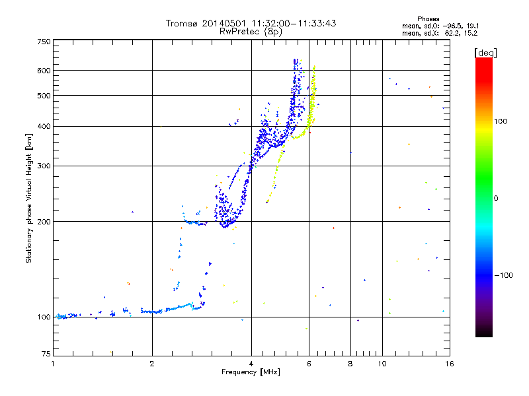529x396 pixels.
Task: Click the y-axis tick label '600'
Action: pyautogui.click(x=44, y=71)
